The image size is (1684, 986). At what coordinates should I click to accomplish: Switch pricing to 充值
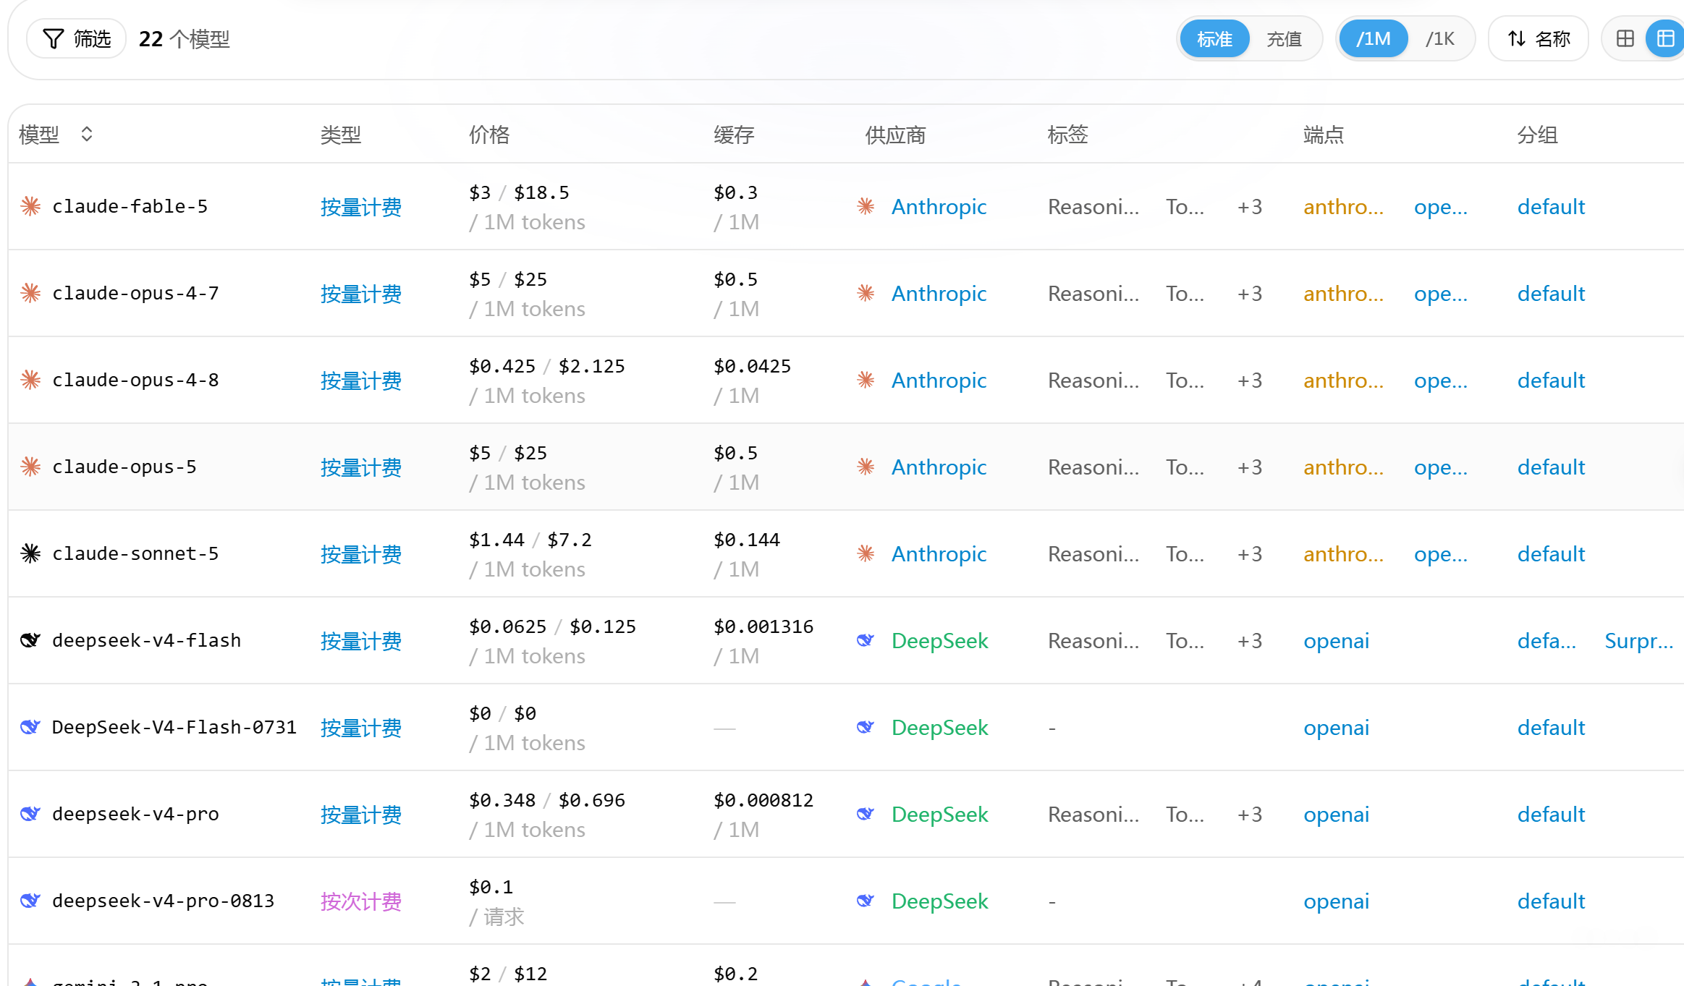pos(1284,39)
